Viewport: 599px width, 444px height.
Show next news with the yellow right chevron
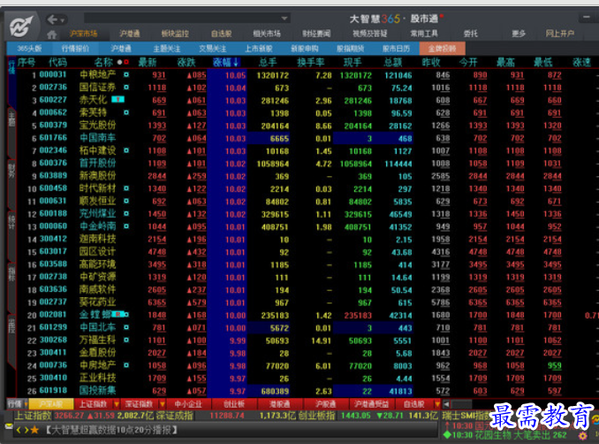(x=26, y=430)
